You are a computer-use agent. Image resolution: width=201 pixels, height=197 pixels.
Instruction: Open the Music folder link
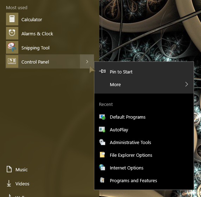[21, 169]
